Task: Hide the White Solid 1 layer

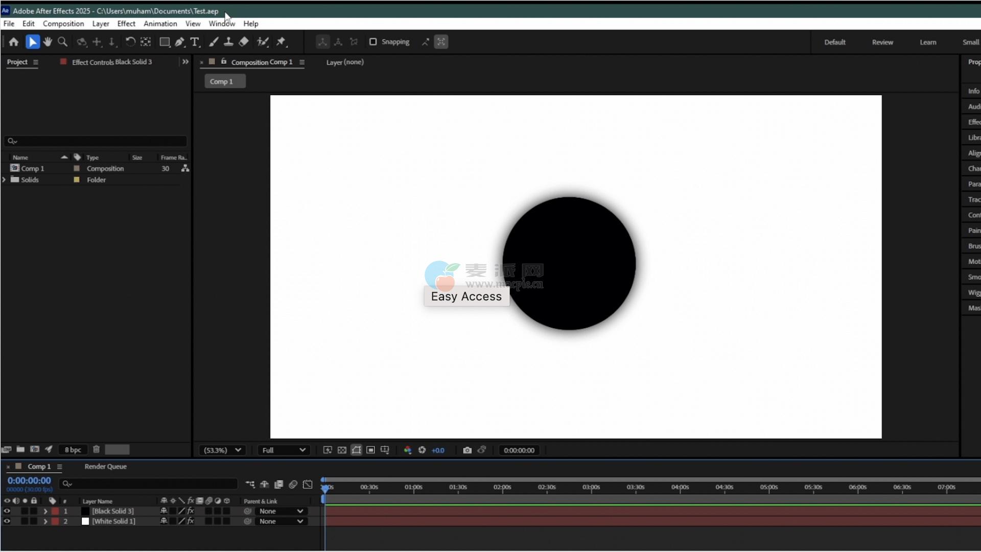Action: pos(7,521)
